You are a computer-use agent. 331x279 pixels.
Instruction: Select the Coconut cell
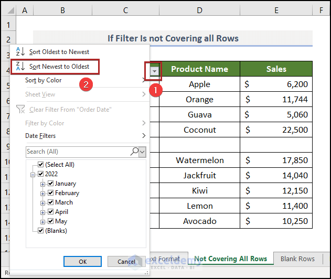pyautogui.click(x=199, y=130)
